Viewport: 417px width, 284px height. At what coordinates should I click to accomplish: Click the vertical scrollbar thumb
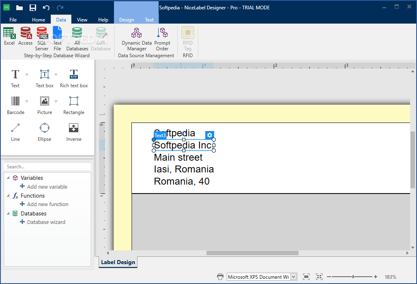pyautogui.click(x=413, y=159)
